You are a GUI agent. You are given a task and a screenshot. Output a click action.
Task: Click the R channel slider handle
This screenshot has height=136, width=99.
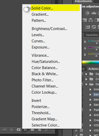tap(97, 43)
